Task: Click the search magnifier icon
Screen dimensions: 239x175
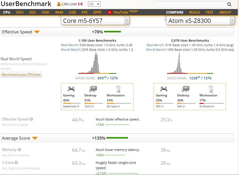Action: [x=229, y=4]
